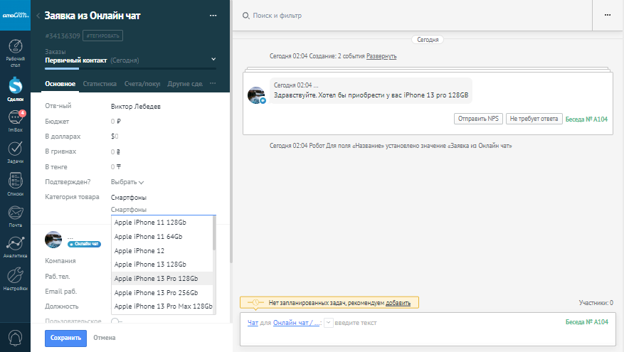This screenshot has height=352, width=624.
Task: Open the Почта mail icon
Action: 15,214
